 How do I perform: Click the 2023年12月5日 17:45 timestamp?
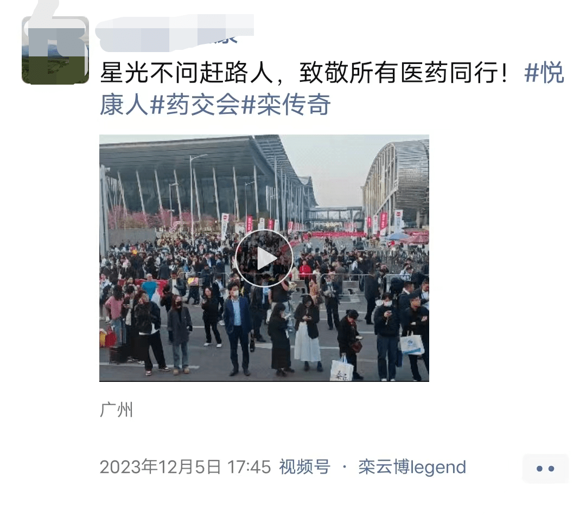(186, 467)
